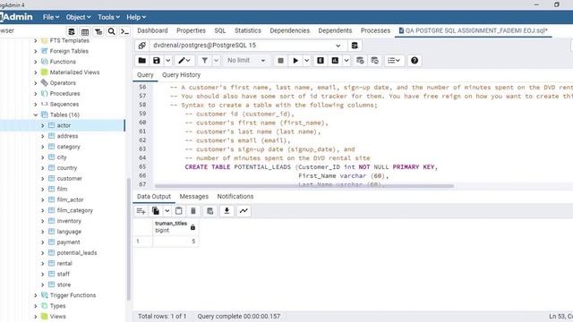Viewport: 573px width, 322px height.
Task: Save data changes icon in Data Output
Action: click(210, 211)
